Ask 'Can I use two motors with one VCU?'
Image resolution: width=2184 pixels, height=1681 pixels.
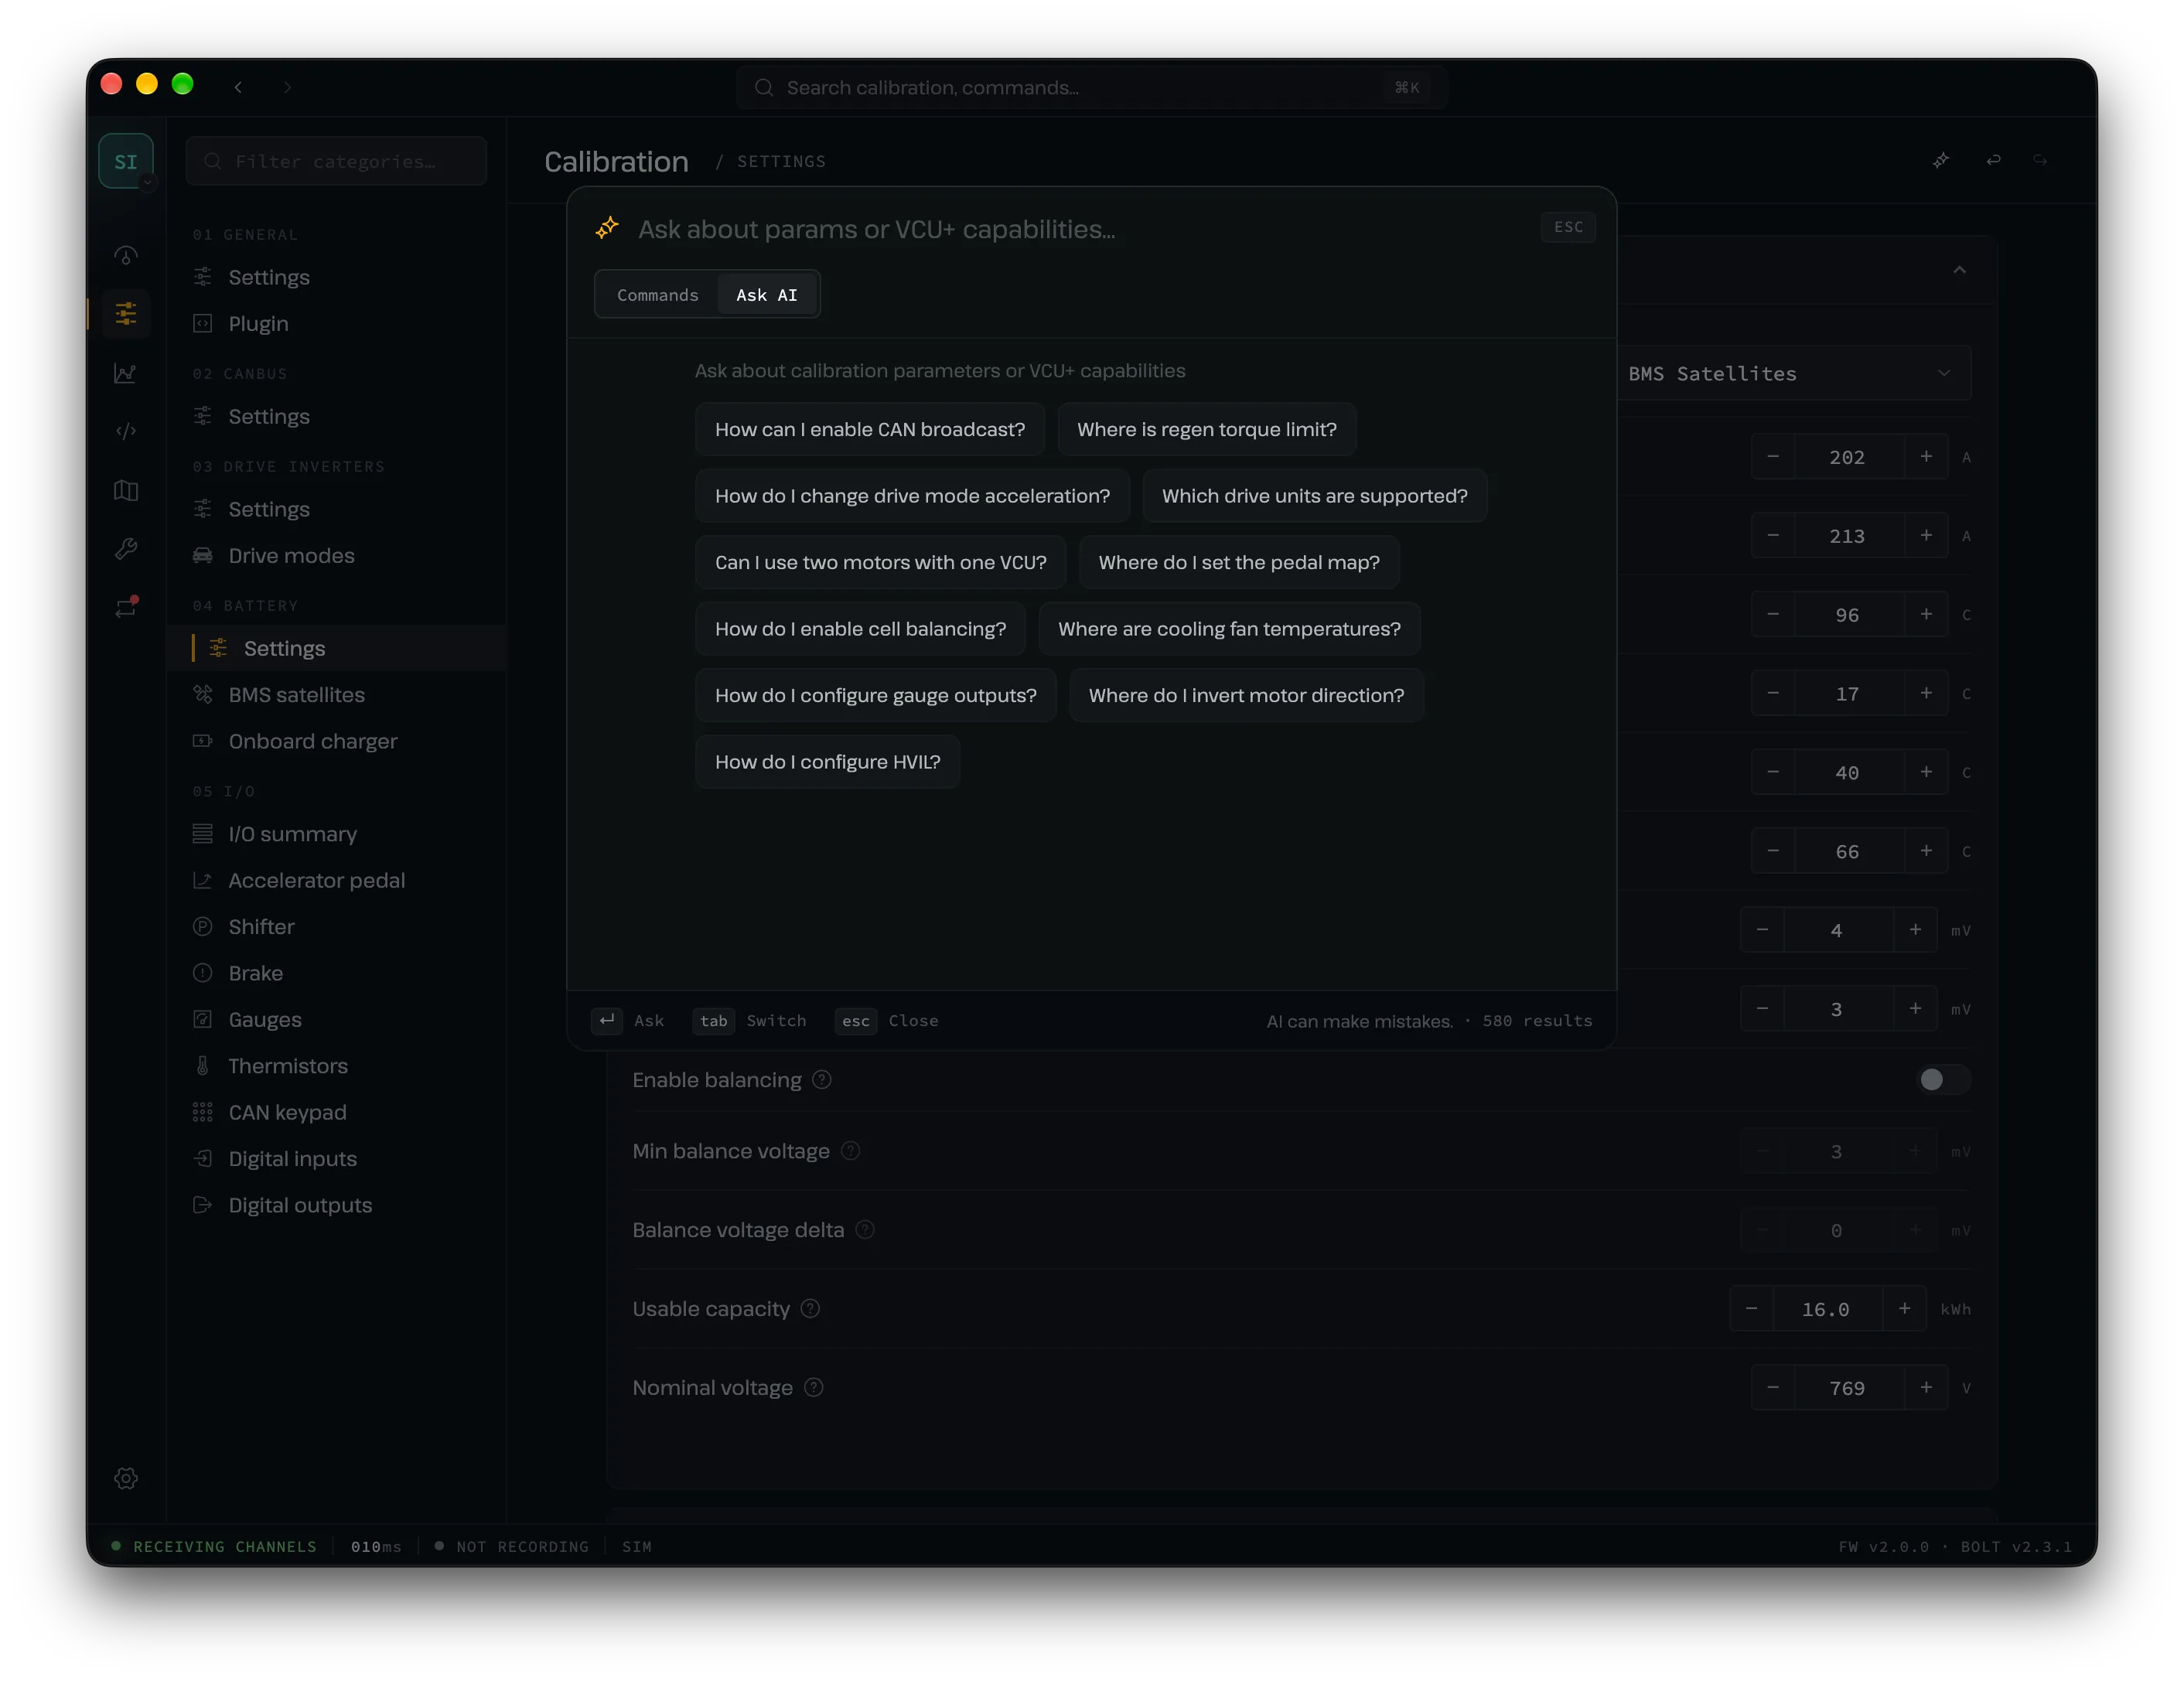pos(880,562)
